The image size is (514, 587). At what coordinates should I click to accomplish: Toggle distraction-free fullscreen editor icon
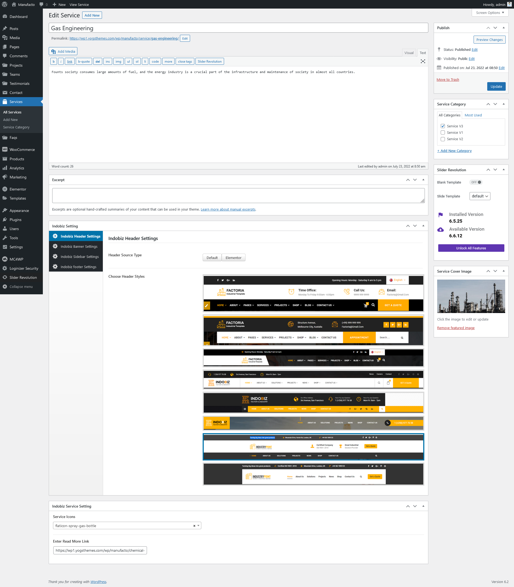pyautogui.click(x=422, y=61)
